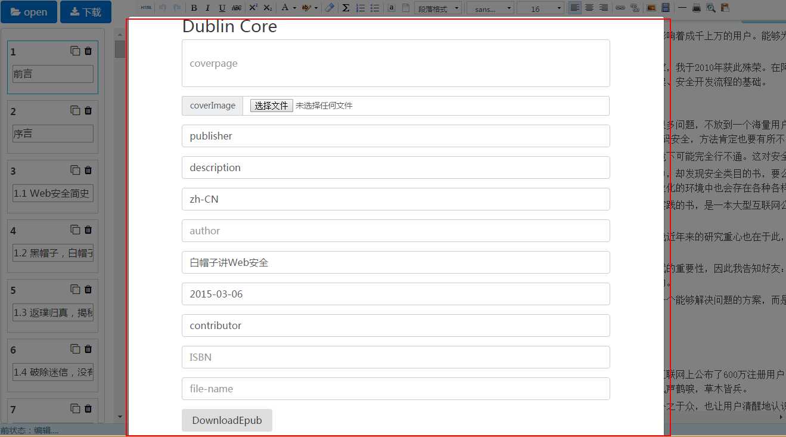
Task: Click the undo arrow in toolbar
Action: (x=163, y=8)
